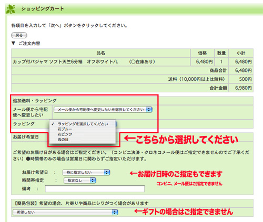
Task: Click the quantity cell showing 1
Action: click(x=221, y=61)
